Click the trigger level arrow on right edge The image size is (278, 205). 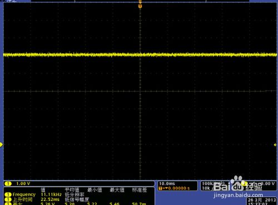[x=275, y=144]
